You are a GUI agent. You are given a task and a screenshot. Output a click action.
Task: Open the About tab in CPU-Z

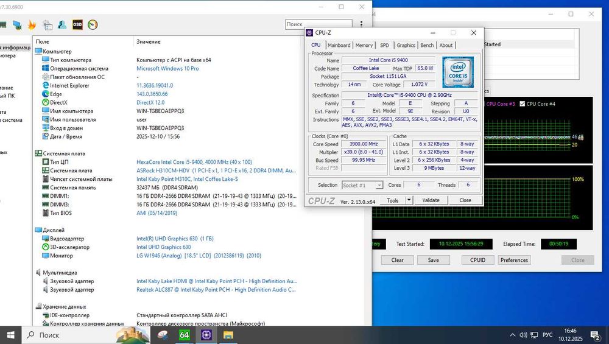coord(446,45)
